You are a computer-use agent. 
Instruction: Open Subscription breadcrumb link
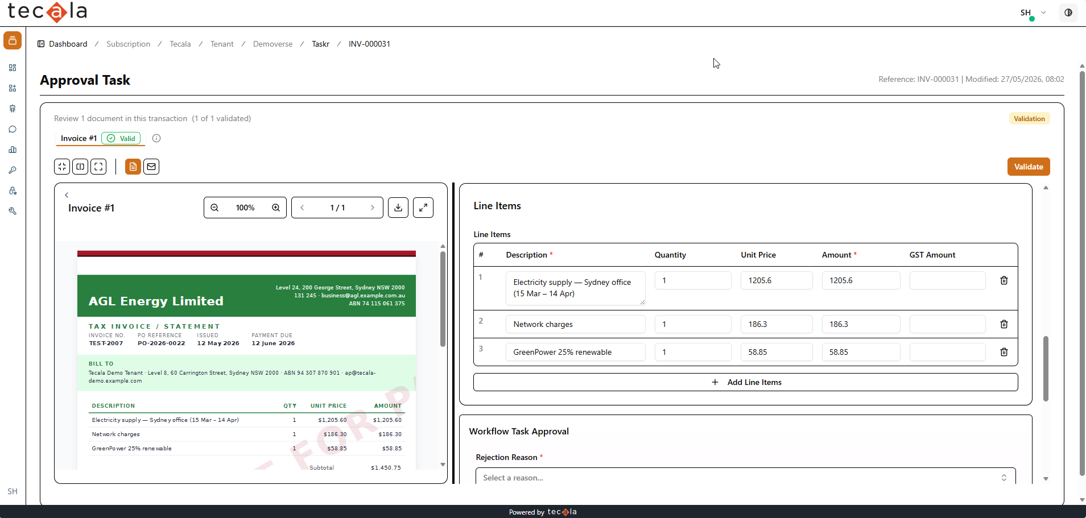coord(129,44)
